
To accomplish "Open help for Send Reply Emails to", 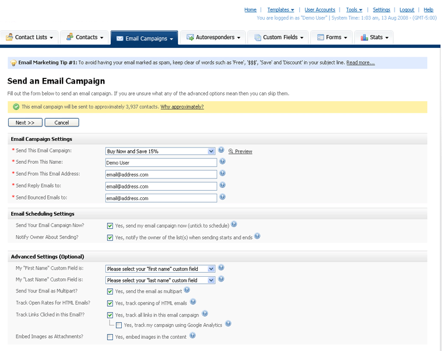I will click(222, 185).
